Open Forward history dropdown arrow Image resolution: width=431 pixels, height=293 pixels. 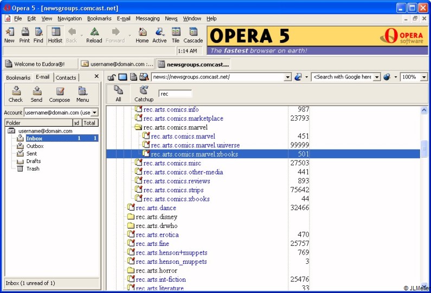coord(130,35)
